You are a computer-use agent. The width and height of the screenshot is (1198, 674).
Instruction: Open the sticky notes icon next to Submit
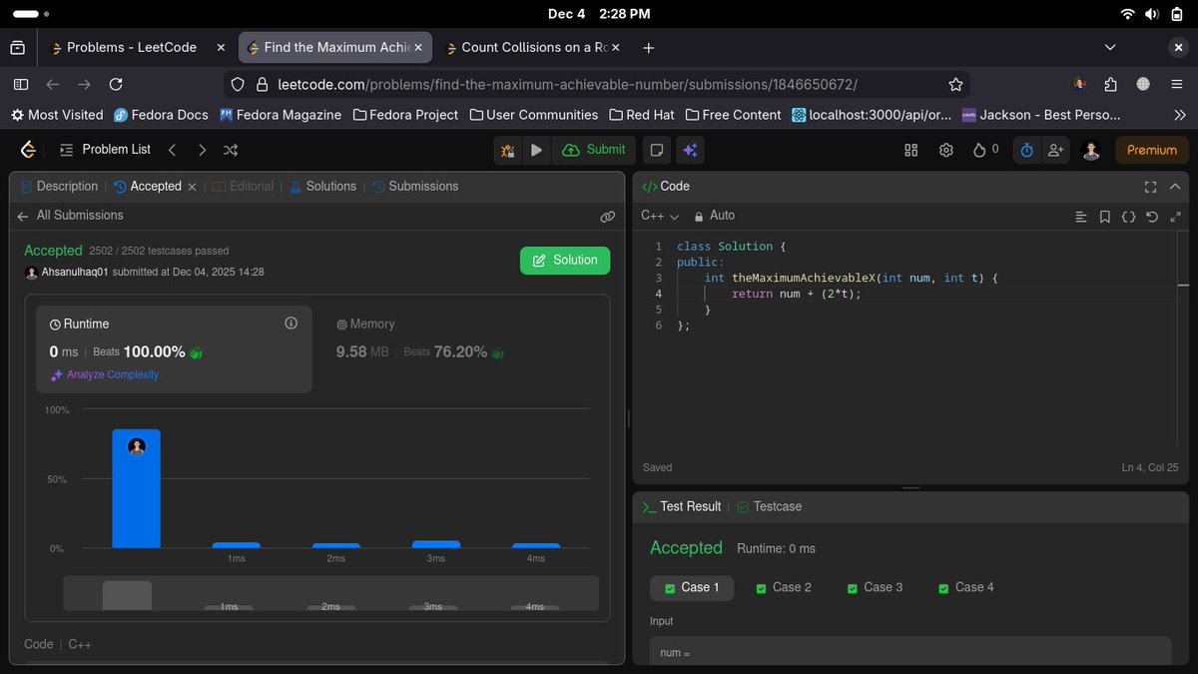click(656, 150)
